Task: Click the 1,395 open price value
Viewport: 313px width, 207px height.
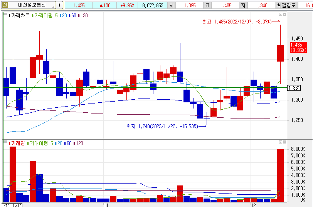Action: 190,5
